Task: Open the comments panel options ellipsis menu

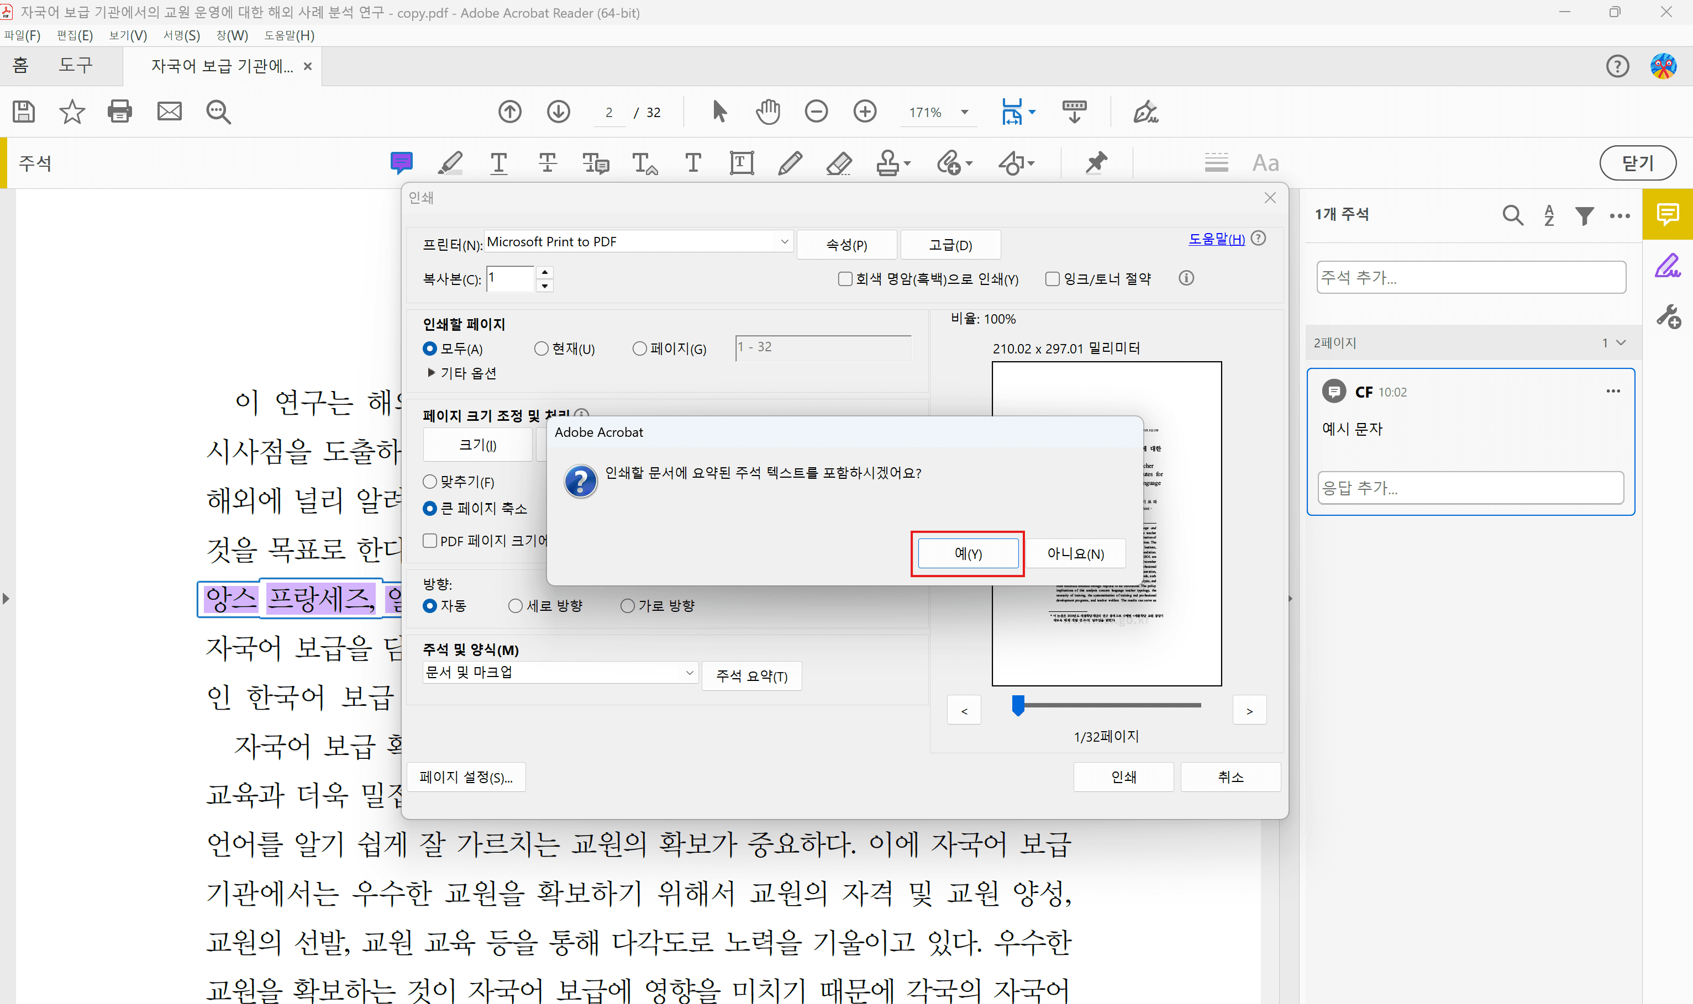Action: 1619,216
